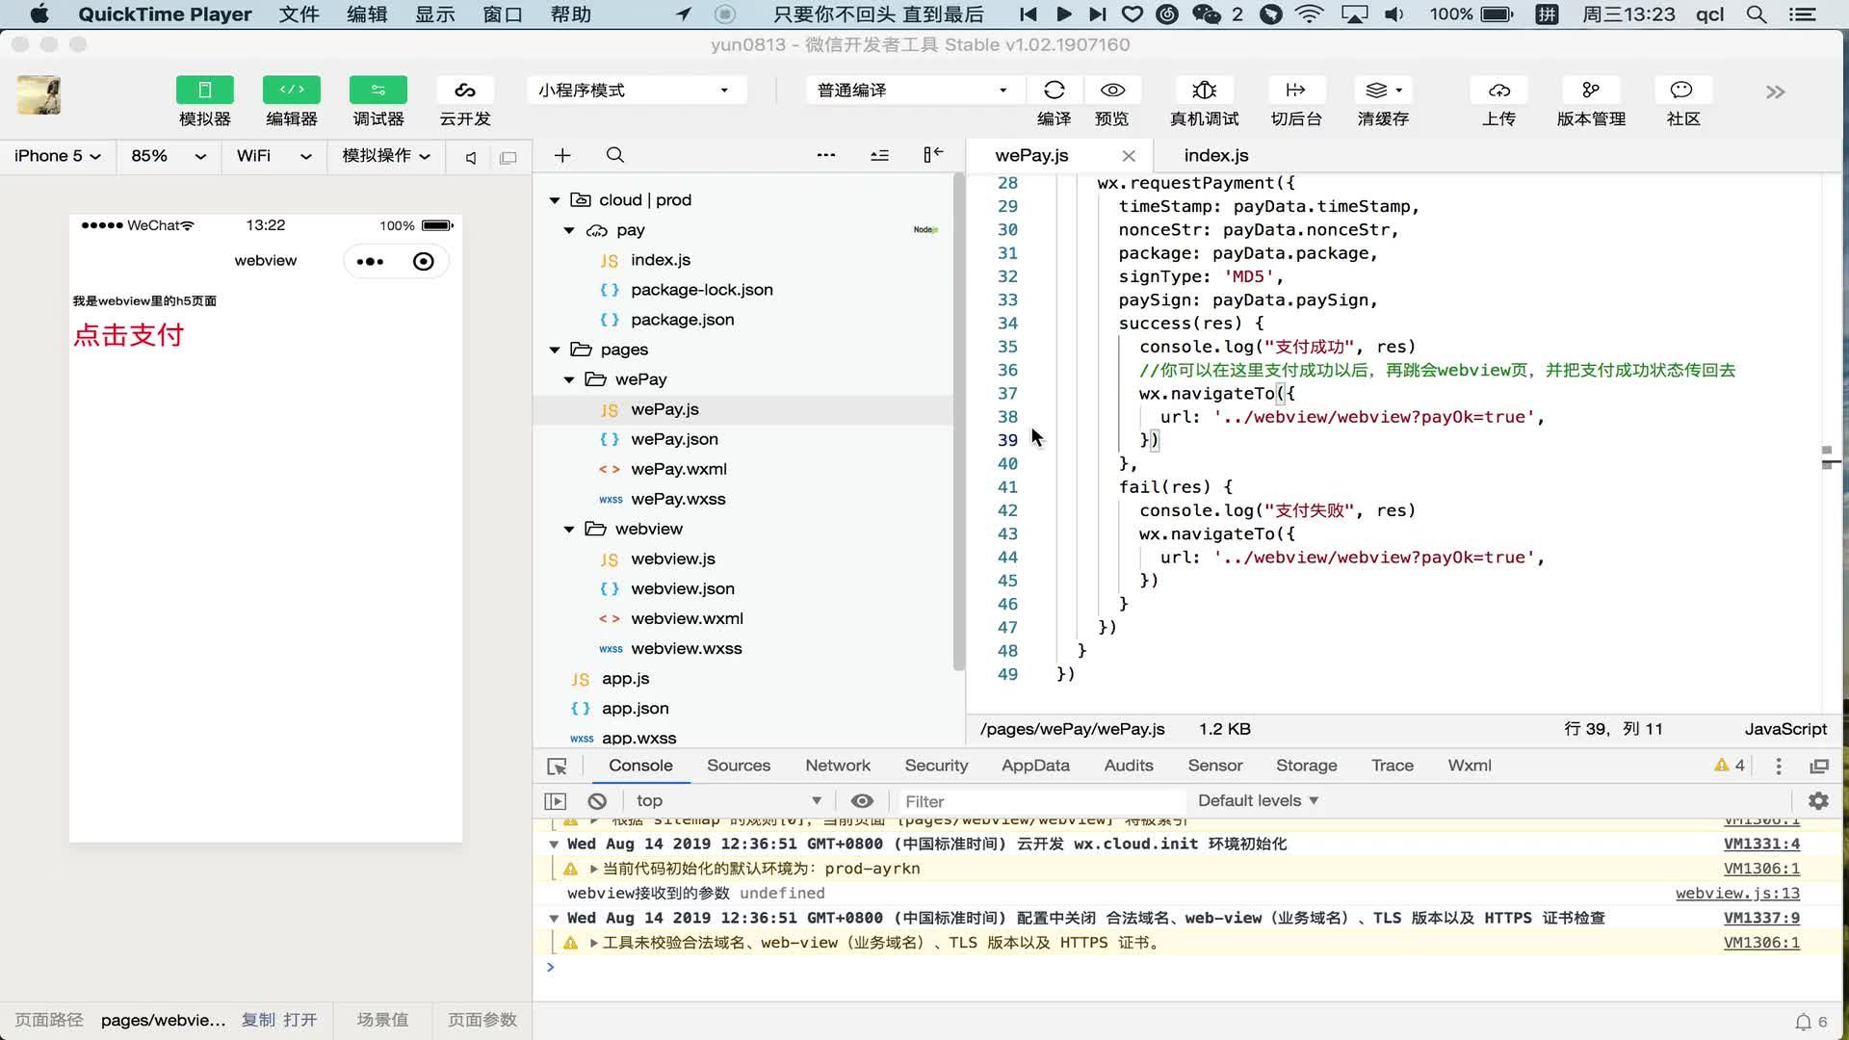Image resolution: width=1849 pixels, height=1040 pixels.
Task: Switch to the Storage devtools tab
Action: 1306,766
